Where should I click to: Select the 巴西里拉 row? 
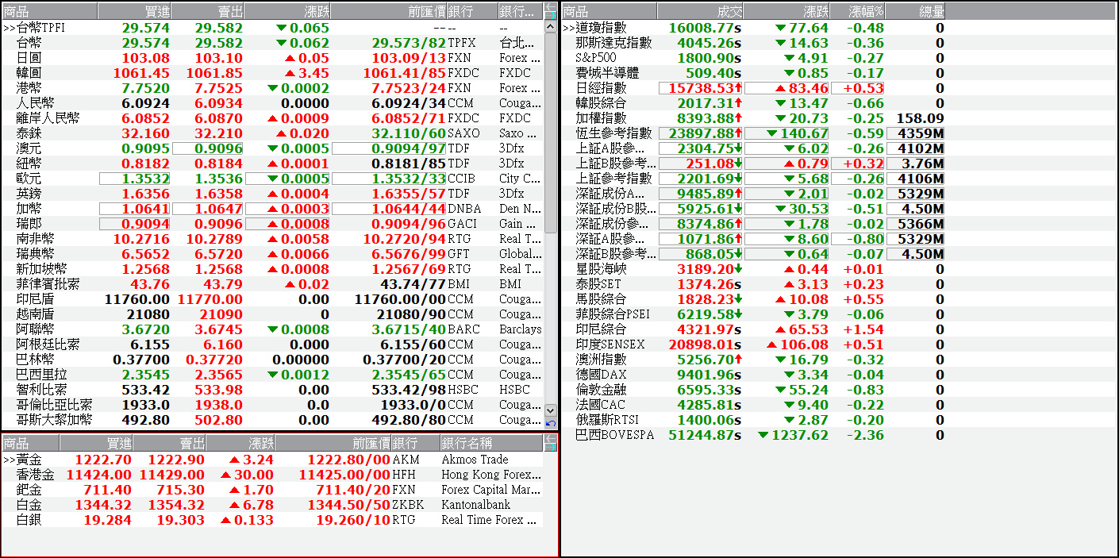point(273,375)
